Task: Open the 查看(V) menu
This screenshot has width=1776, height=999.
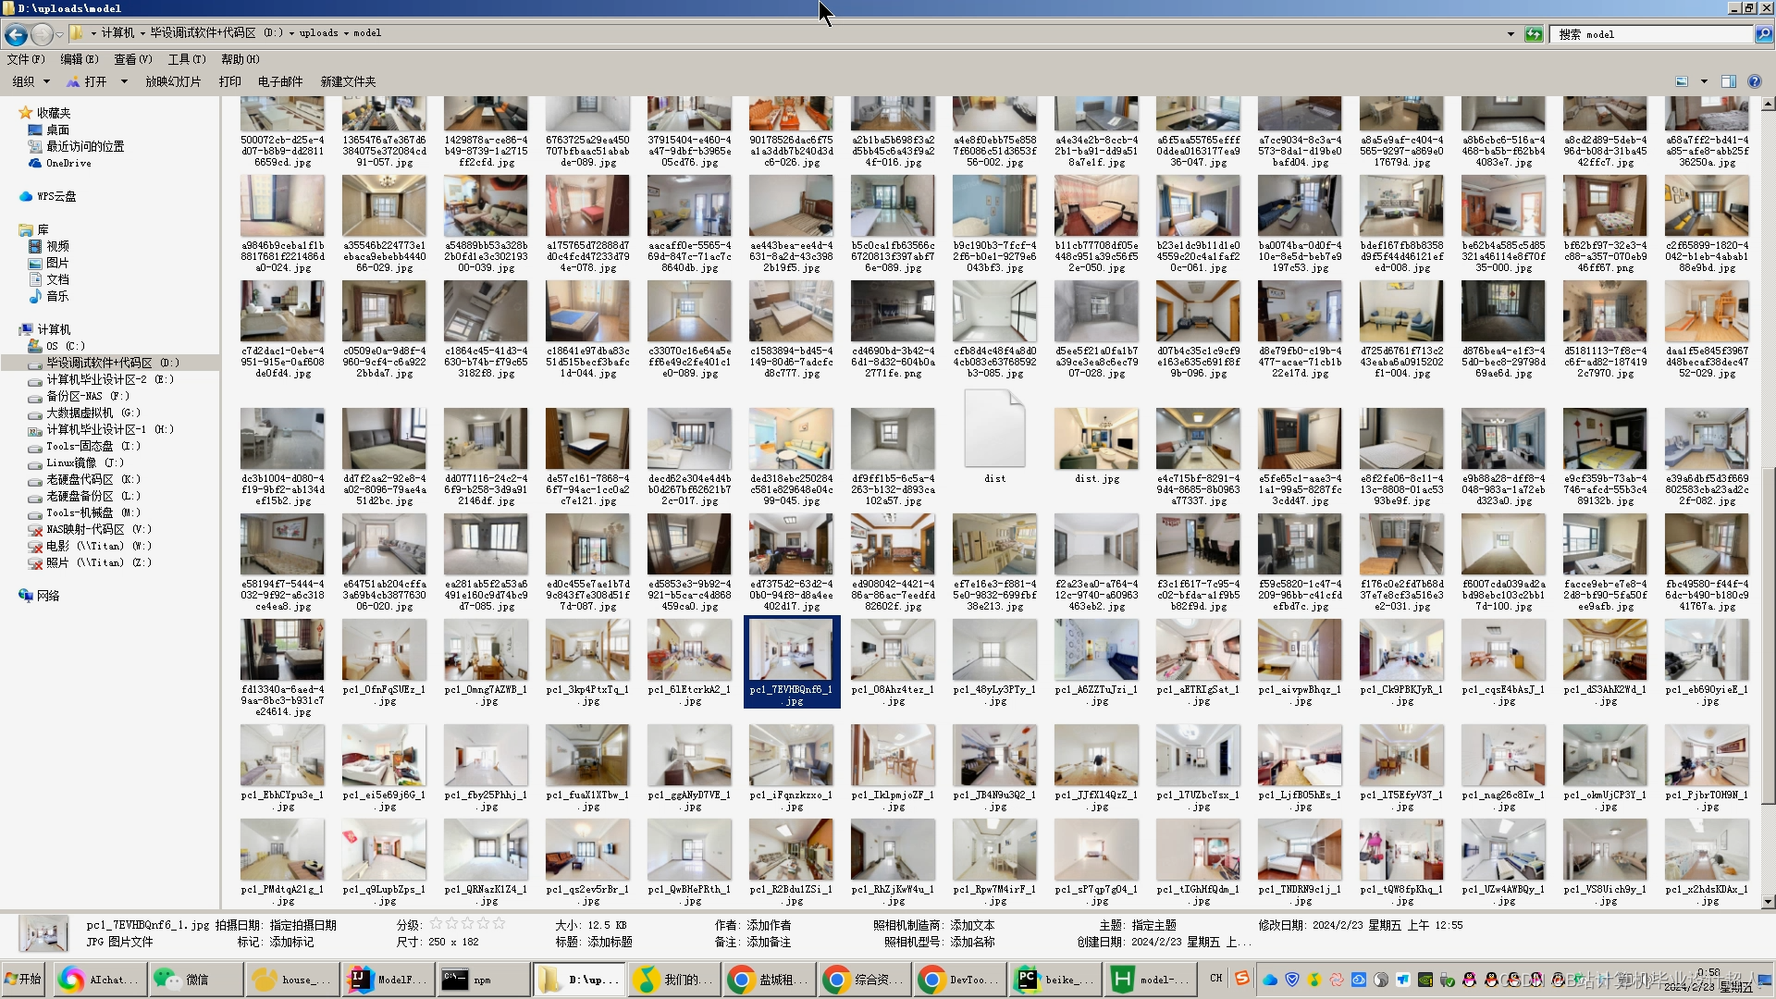Action: point(132,59)
